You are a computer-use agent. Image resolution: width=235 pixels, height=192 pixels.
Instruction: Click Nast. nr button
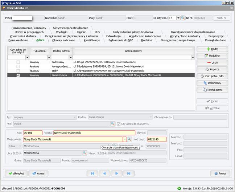[x=221, y=18]
